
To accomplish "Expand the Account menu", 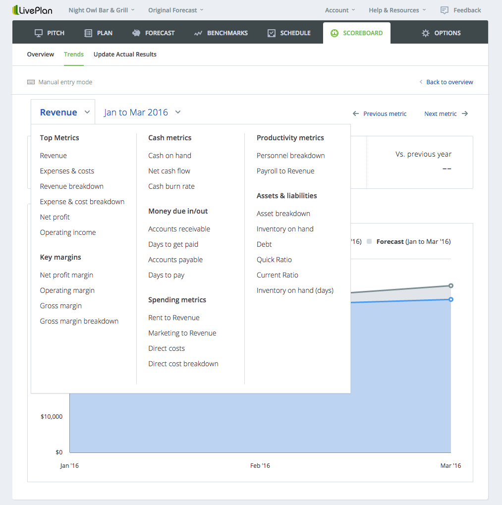I will pyautogui.click(x=340, y=10).
